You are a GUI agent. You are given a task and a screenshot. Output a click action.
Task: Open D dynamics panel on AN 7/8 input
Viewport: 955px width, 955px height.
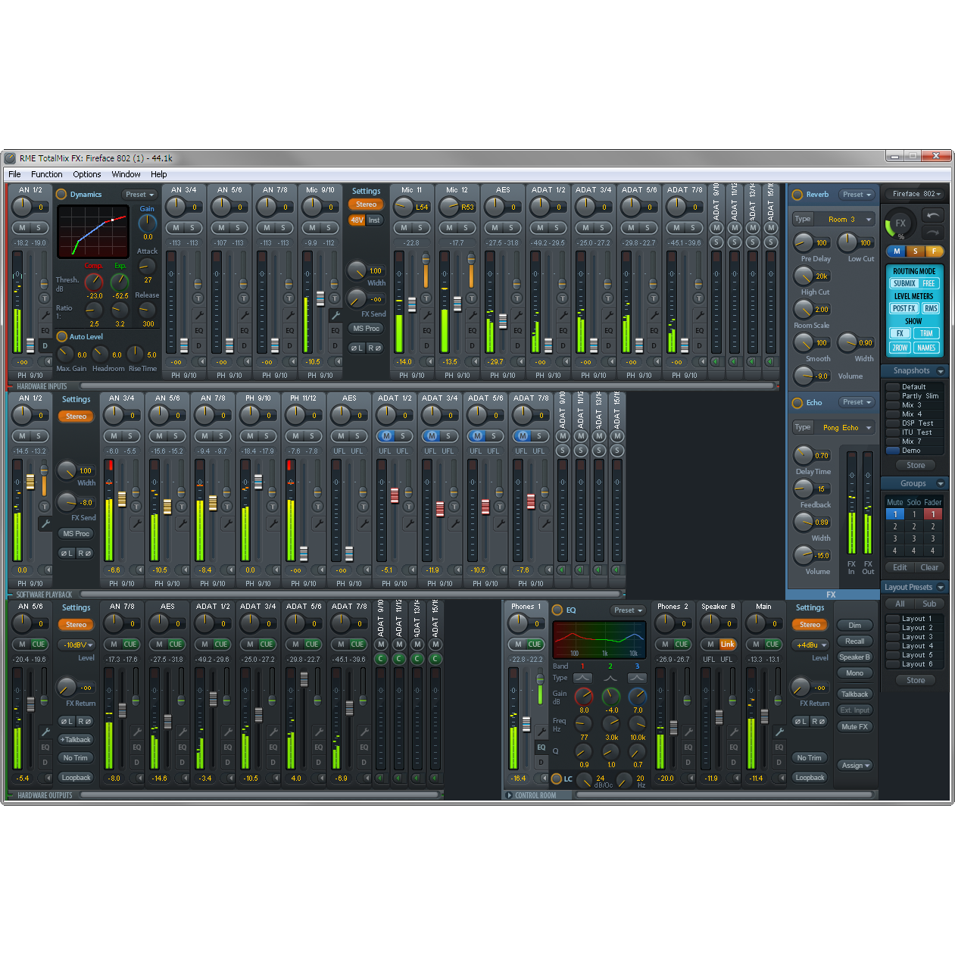click(x=289, y=346)
